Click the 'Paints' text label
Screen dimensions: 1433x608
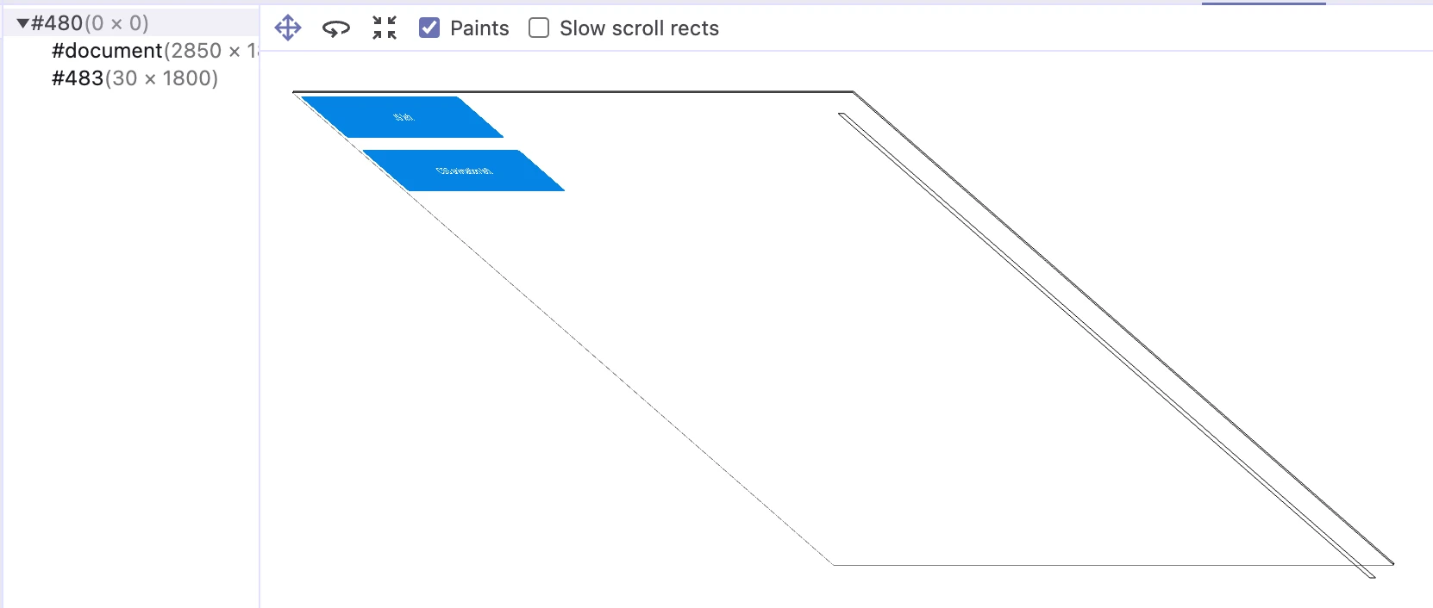479,28
